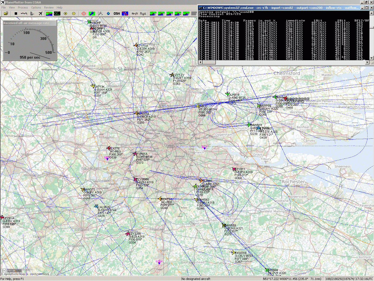This screenshot has height=281, width=374.
Task: Open the File menu
Action: coord(3,7)
